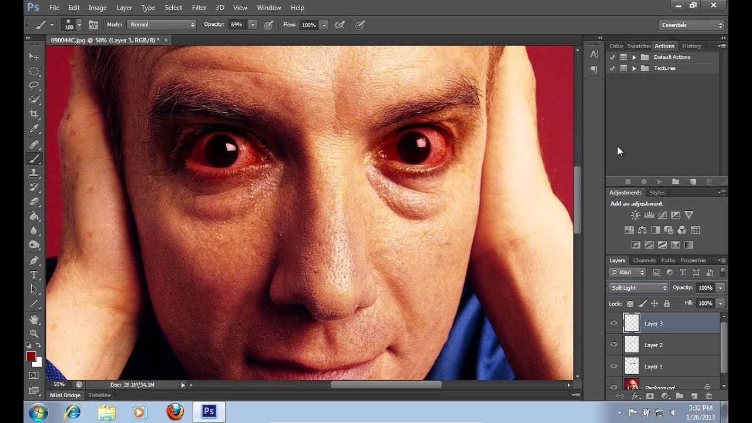Open the Flow slider dropdown
Viewport: 752px width, 423px height.
coord(323,25)
